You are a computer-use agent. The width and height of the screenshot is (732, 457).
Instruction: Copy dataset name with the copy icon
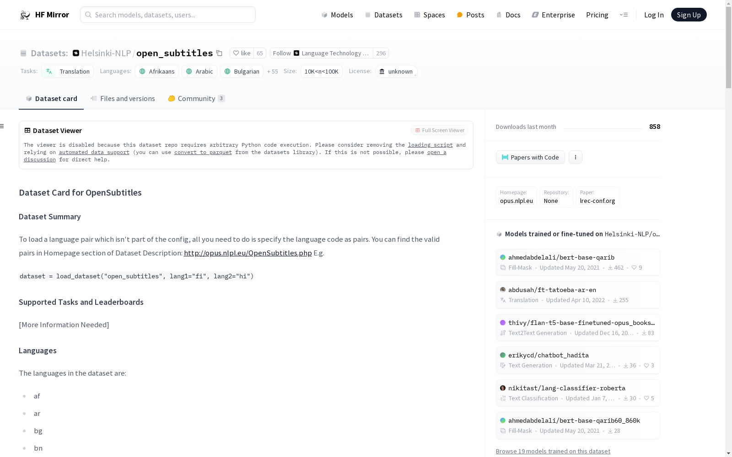click(x=219, y=53)
